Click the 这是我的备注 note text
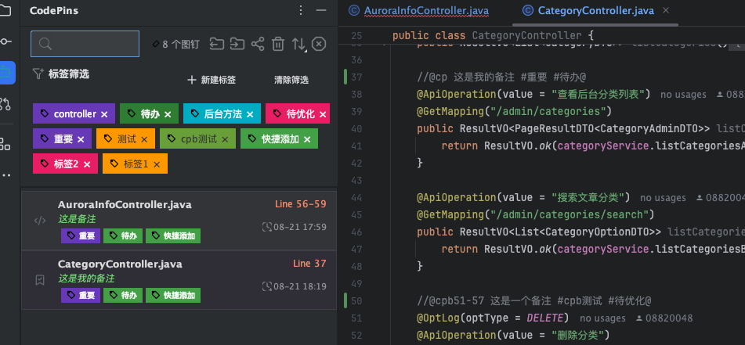The height and width of the screenshot is (345, 745). pyautogui.click(x=86, y=279)
